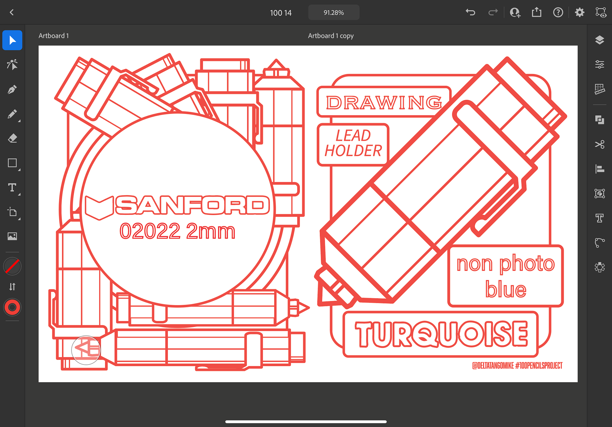Go back to the home screen
612x427 pixels.
click(x=12, y=12)
